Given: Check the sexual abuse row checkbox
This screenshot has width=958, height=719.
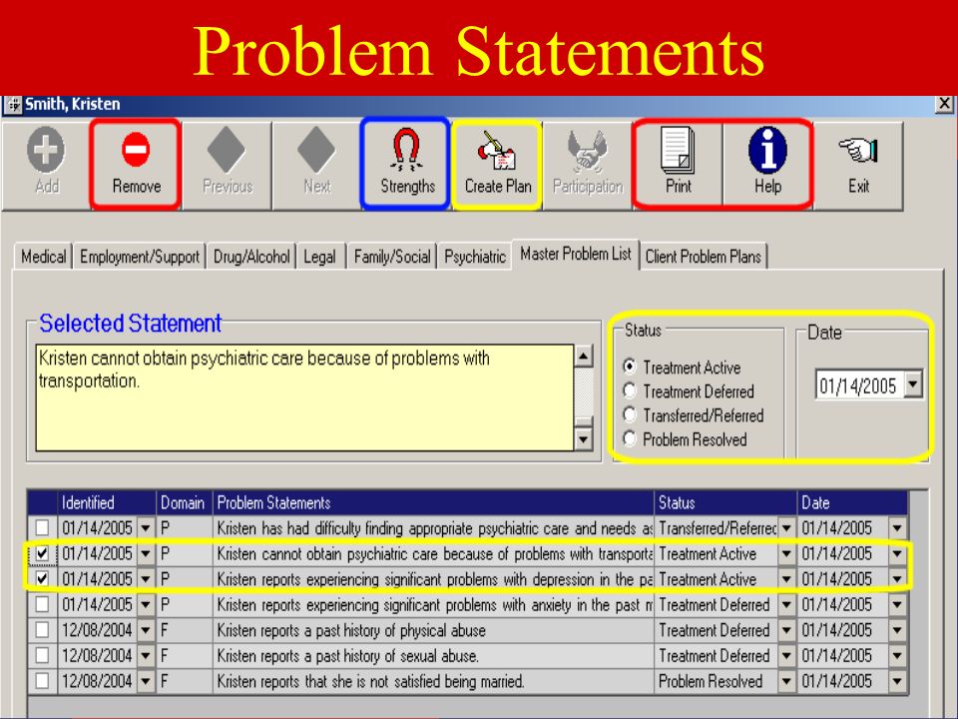Looking at the screenshot, I should pyautogui.click(x=42, y=655).
